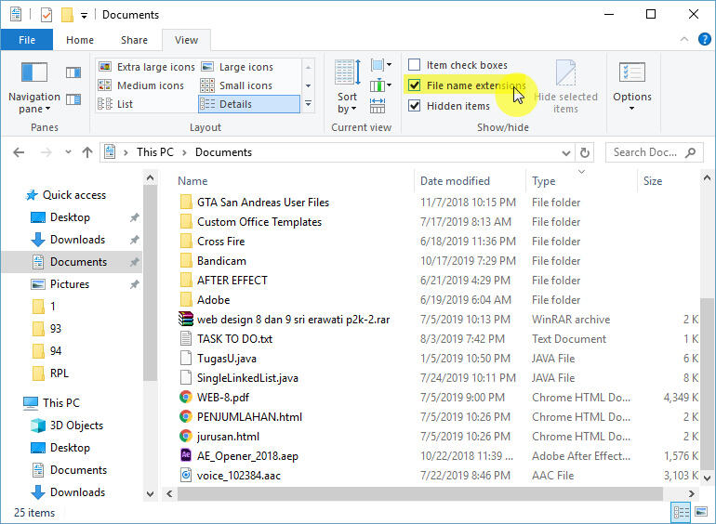Select Details layout option
The width and height of the screenshot is (716, 524).
[249, 104]
